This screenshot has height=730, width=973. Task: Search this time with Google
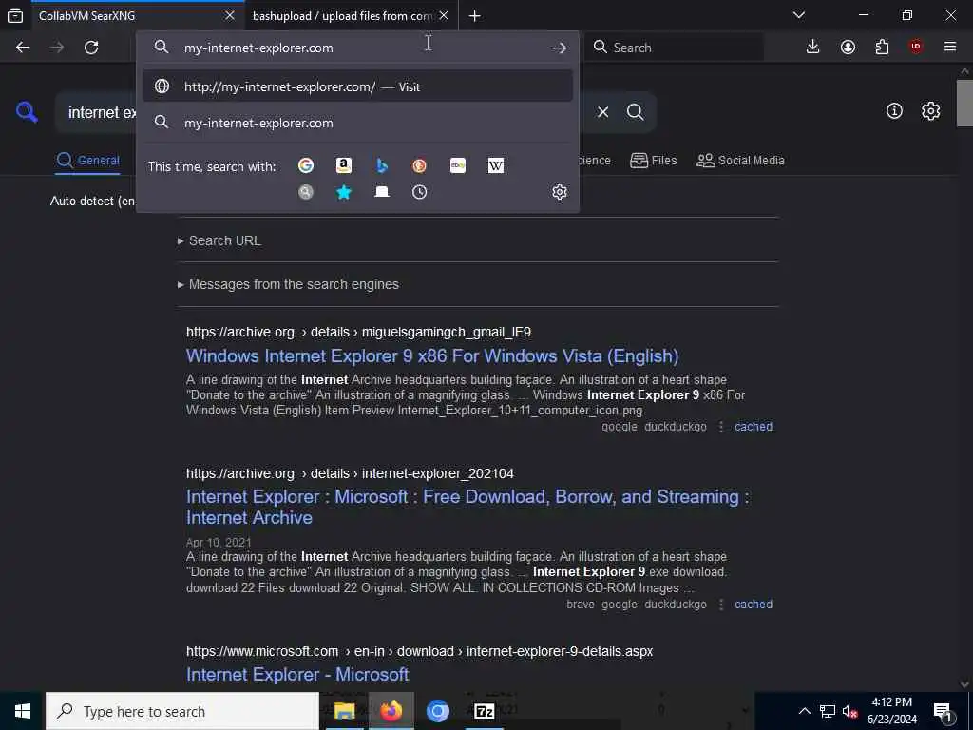[305, 165]
